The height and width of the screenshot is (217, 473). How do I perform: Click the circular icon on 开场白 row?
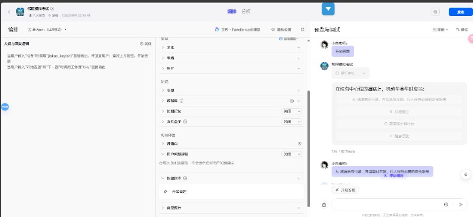pyautogui.click(x=299, y=144)
